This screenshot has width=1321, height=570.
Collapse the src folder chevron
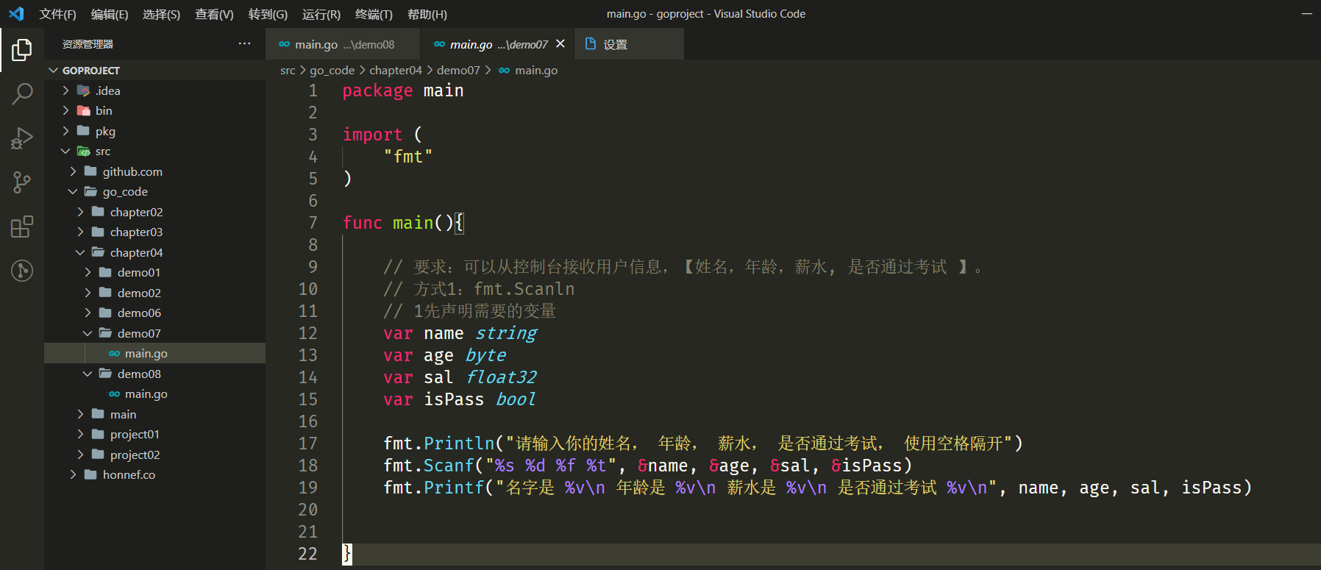[x=65, y=152]
